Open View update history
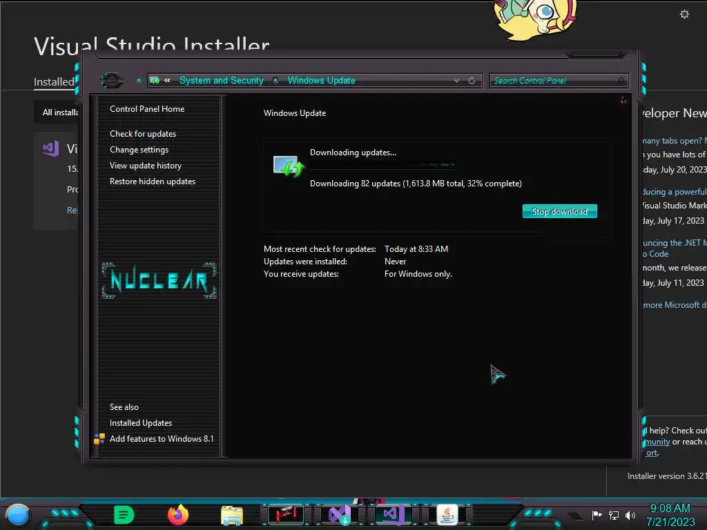This screenshot has height=530, width=707. [x=146, y=166]
